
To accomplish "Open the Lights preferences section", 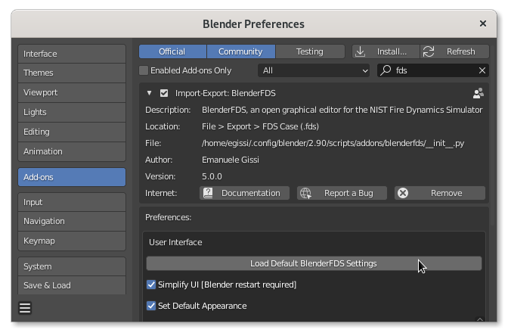I will pyautogui.click(x=72, y=112).
